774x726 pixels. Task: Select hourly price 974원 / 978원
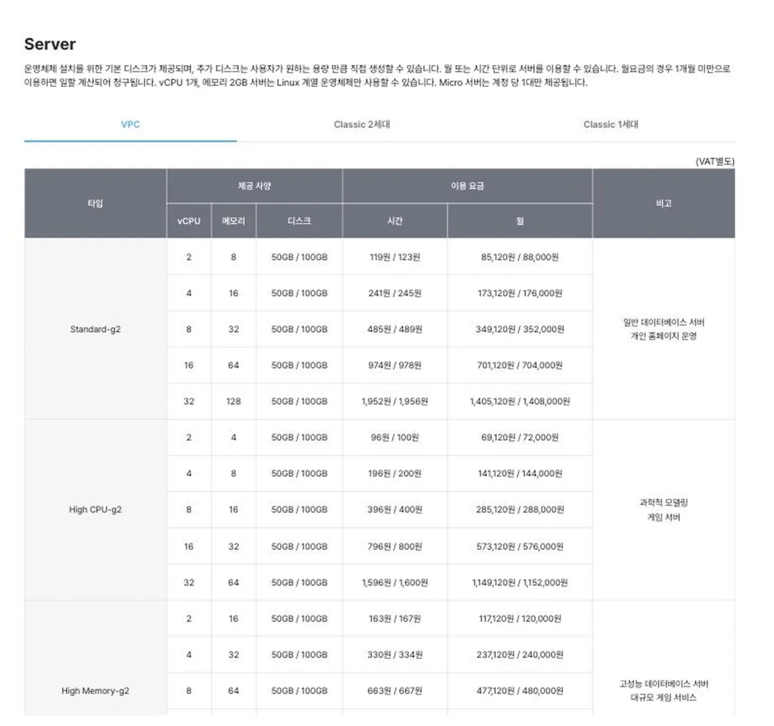coord(395,365)
